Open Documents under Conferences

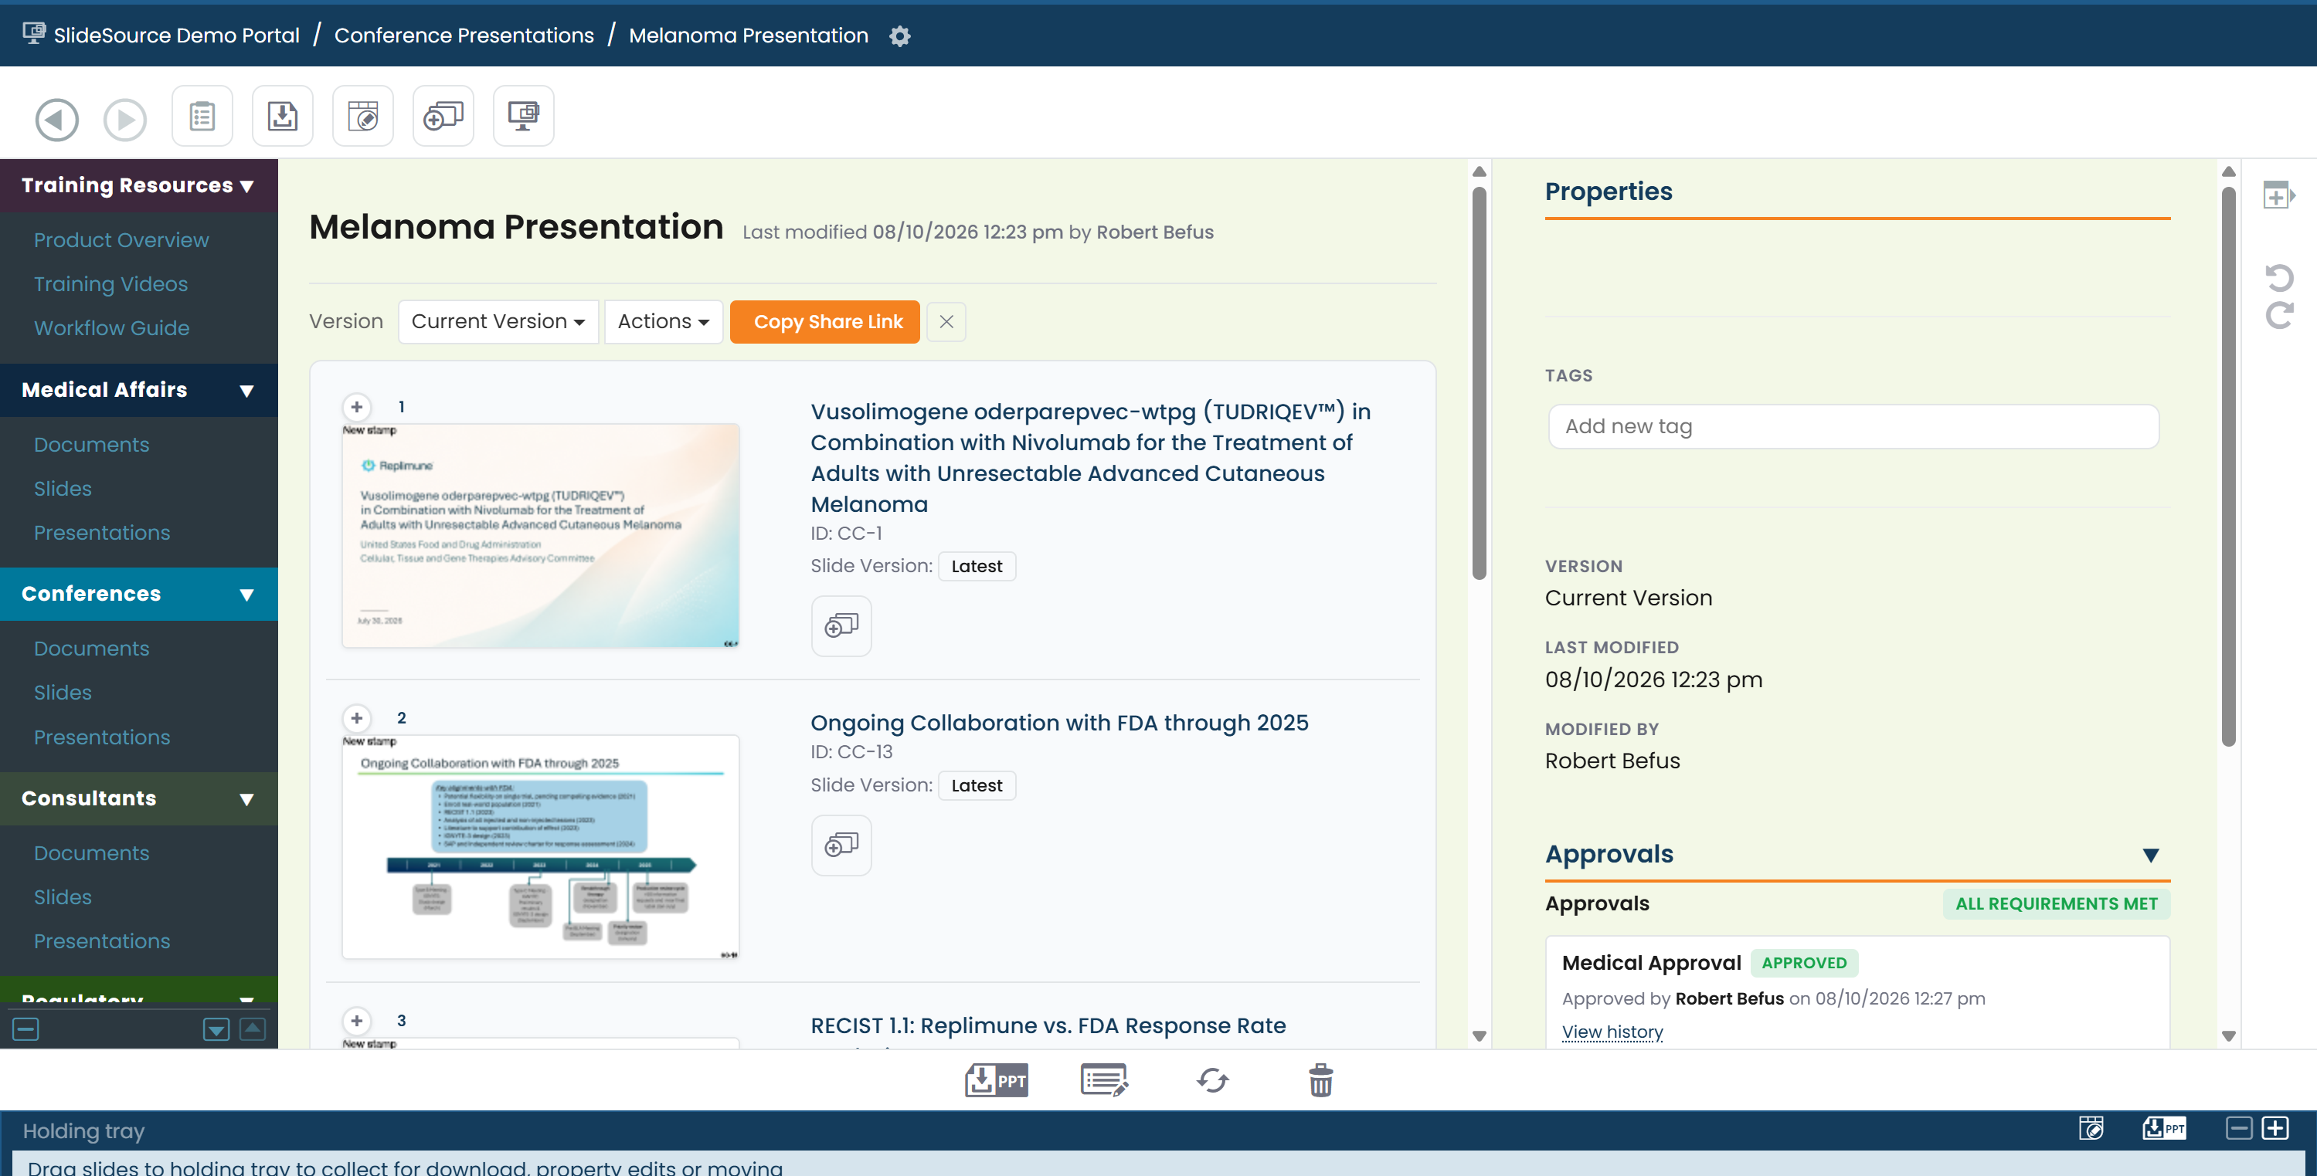pyautogui.click(x=92, y=649)
